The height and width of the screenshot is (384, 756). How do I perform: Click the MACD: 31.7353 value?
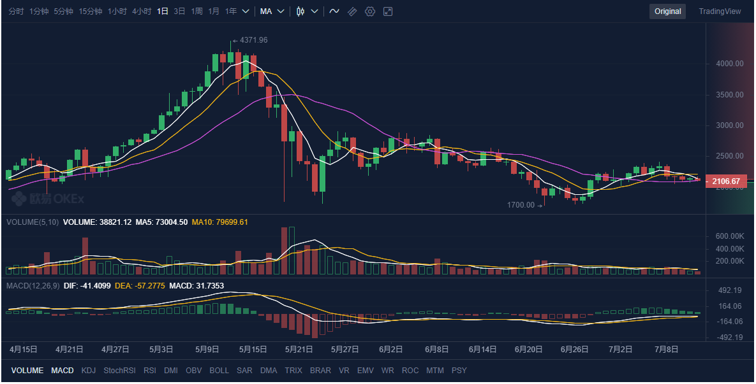coord(196,286)
